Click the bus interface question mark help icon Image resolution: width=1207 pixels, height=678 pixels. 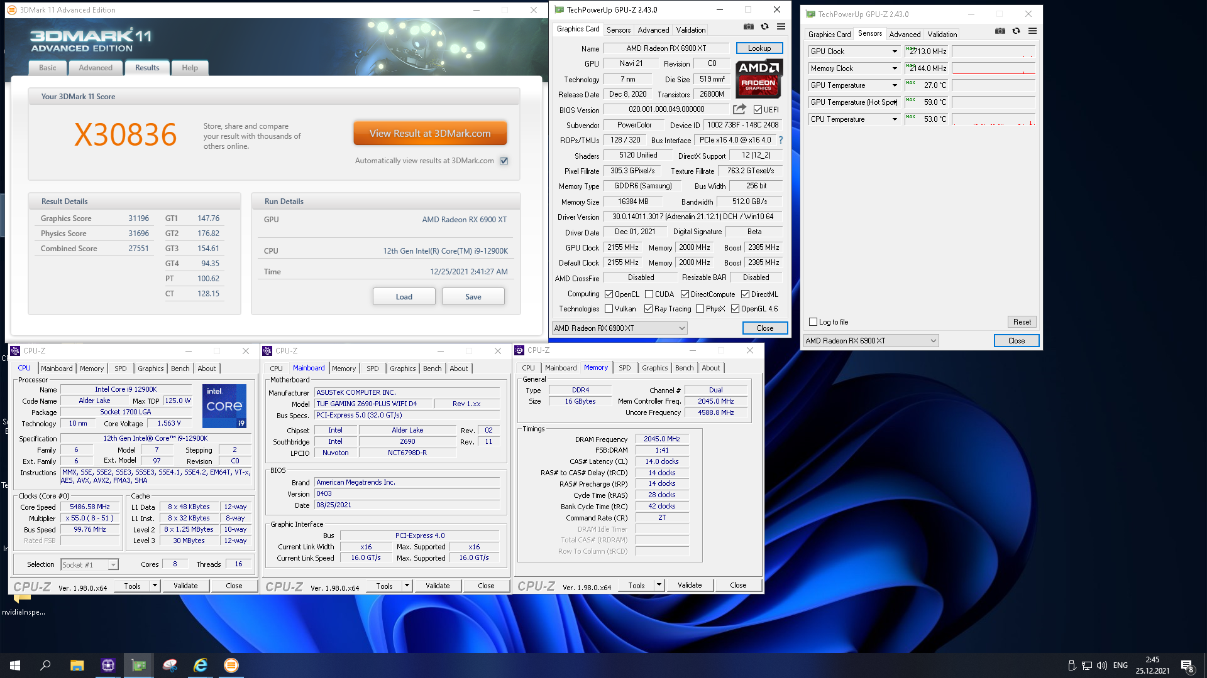[781, 140]
